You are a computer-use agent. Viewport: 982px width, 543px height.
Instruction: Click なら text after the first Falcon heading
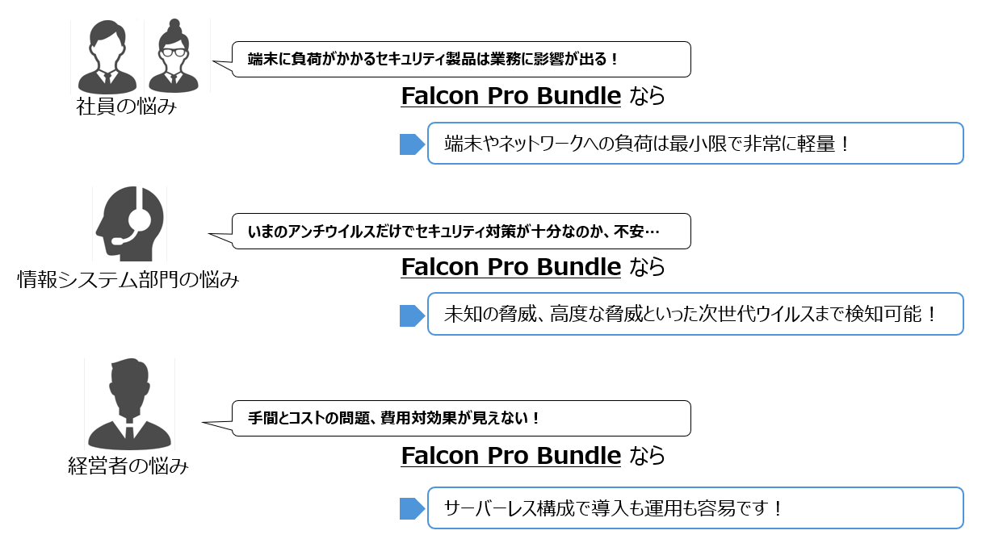click(647, 96)
